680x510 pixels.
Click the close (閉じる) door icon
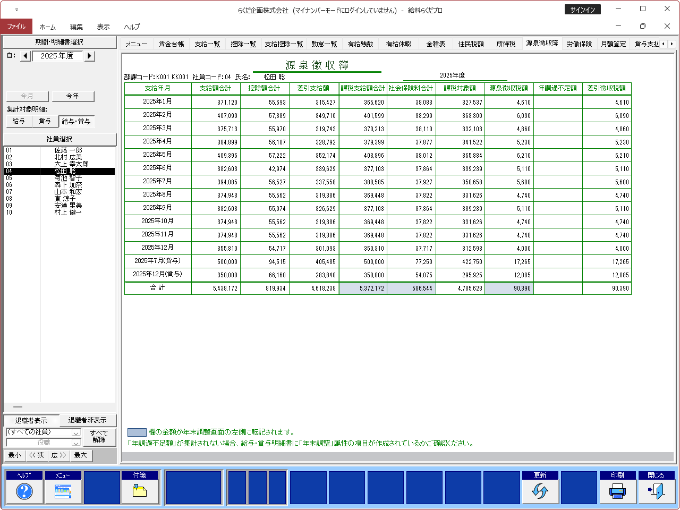656,491
